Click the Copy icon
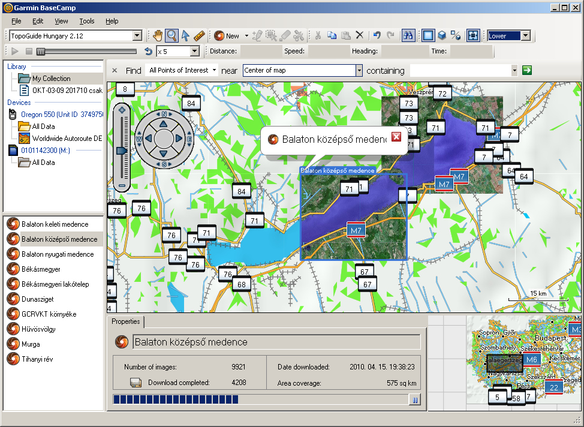 point(332,36)
